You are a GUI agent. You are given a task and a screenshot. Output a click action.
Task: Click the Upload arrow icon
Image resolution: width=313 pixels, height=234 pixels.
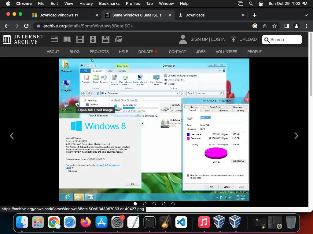233,39
